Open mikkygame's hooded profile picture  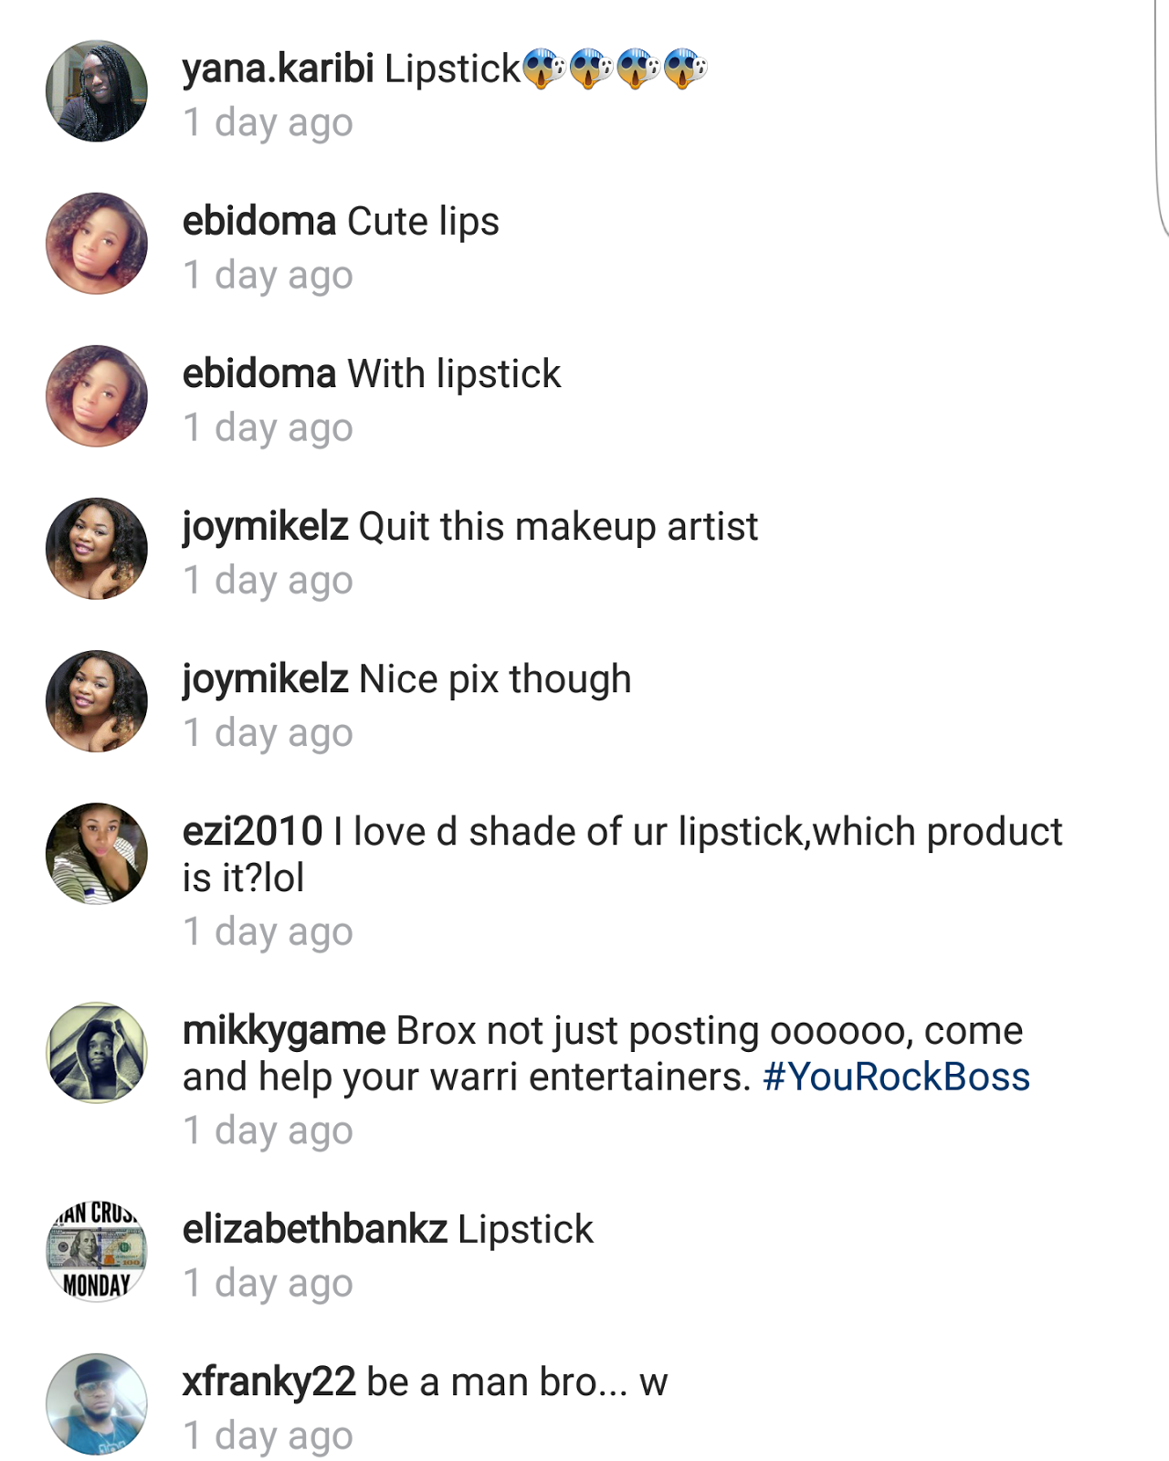(97, 1052)
